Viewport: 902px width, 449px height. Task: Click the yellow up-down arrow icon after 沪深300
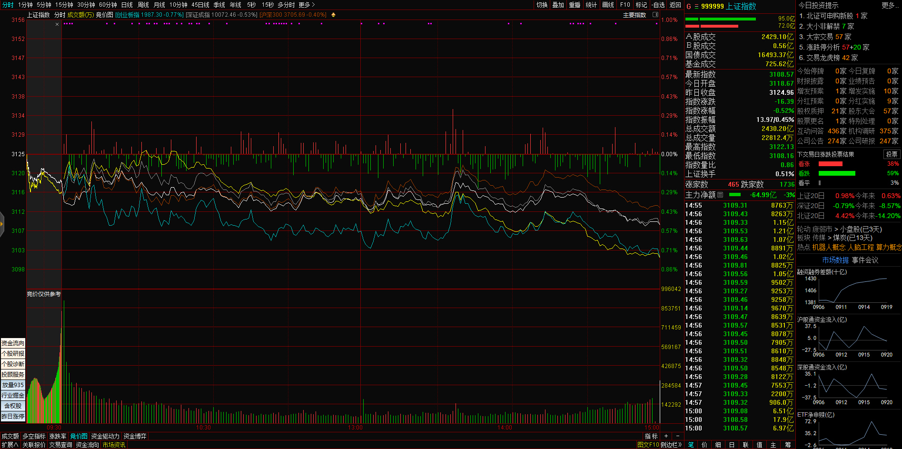tap(333, 15)
